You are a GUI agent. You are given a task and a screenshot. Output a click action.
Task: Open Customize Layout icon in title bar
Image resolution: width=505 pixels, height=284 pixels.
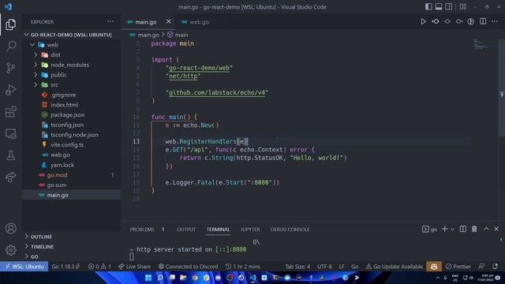[463, 7]
